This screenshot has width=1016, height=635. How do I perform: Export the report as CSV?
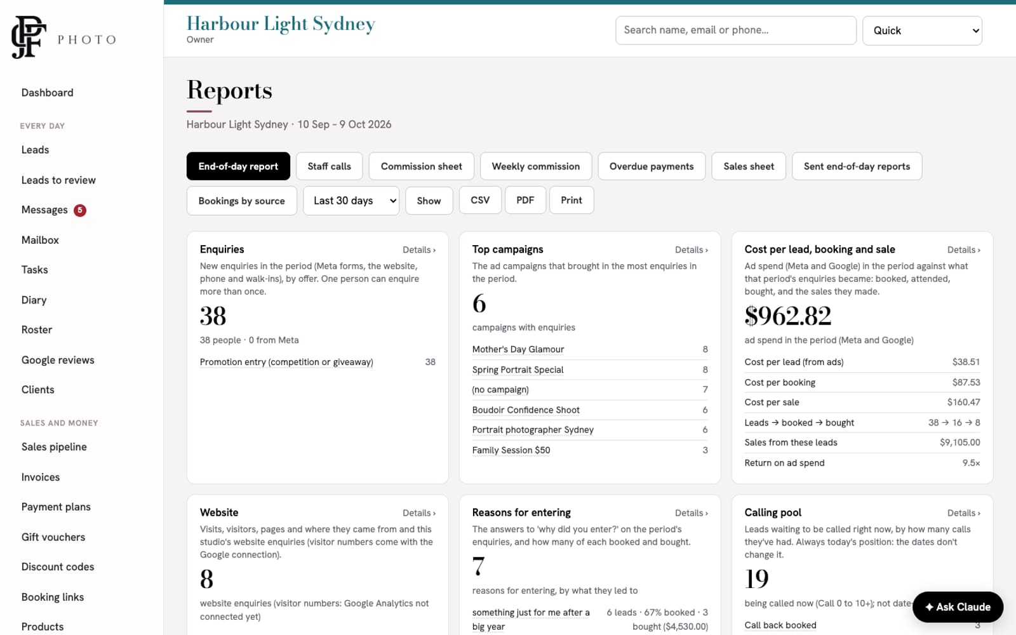point(480,200)
